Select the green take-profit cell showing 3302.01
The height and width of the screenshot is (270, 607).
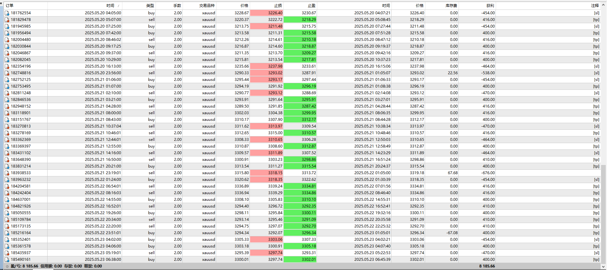300,260
